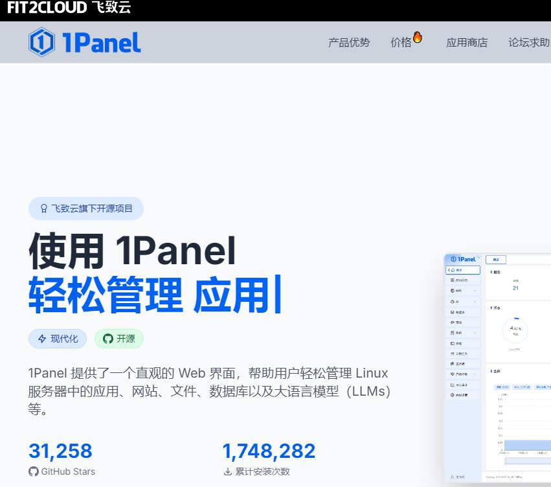Viewport: 551px width, 487px height.
Task: Click the FIT2CLOUD 飞致云 brand link
Action: 69,8
